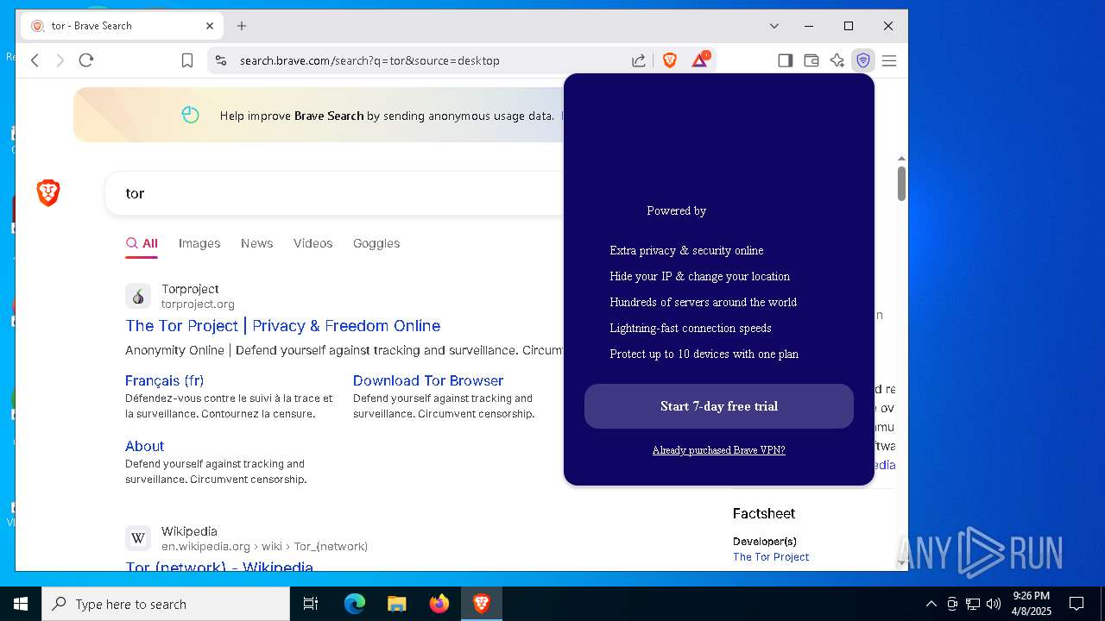Image resolution: width=1105 pixels, height=621 pixels.
Task: Click the scrollbar up arrow
Action: (901, 159)
